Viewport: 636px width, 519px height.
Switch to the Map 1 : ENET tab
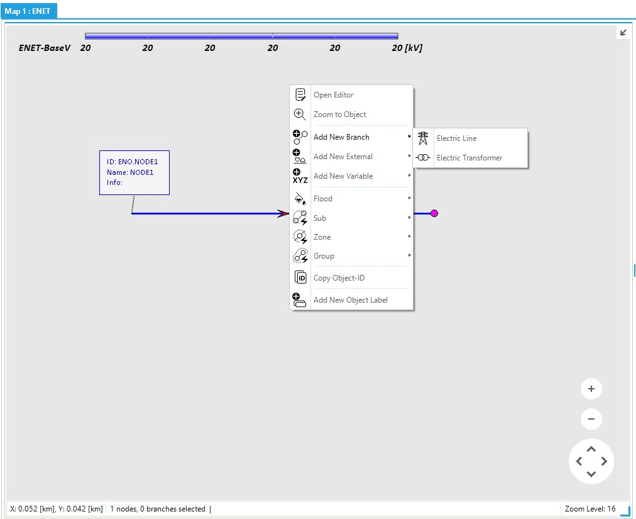click(28, 11)
